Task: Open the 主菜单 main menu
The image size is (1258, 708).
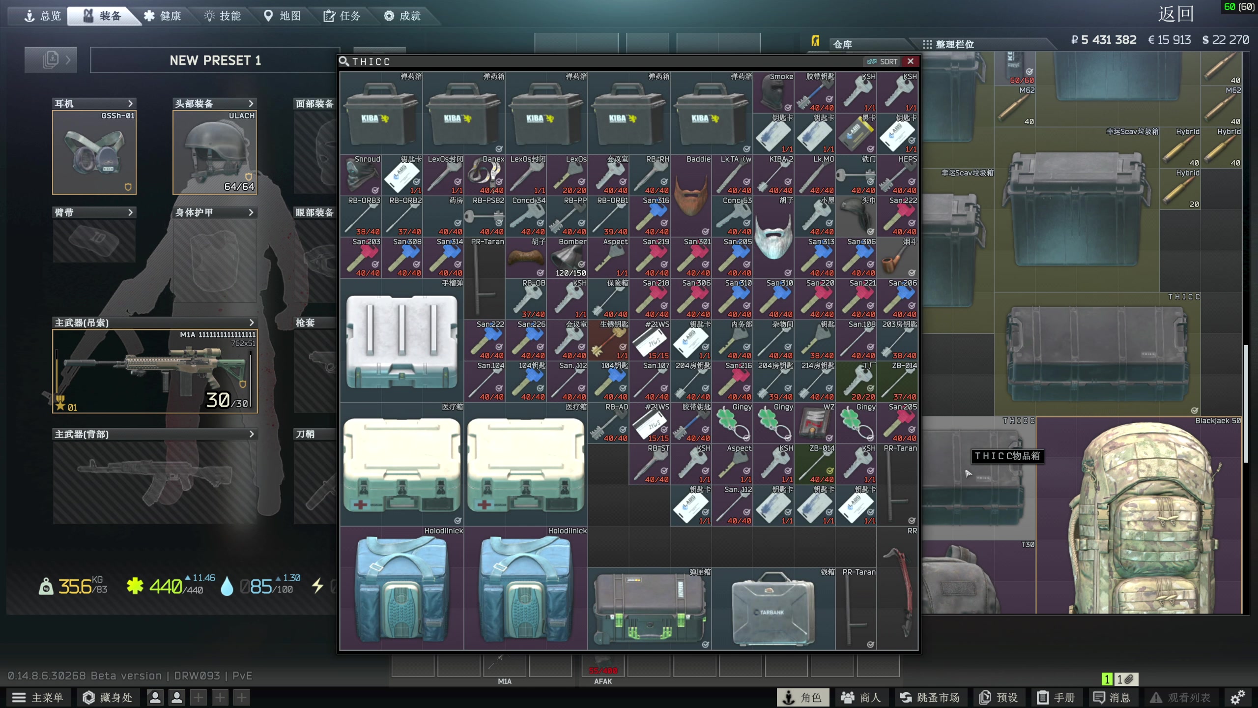Action: (38, 698)
